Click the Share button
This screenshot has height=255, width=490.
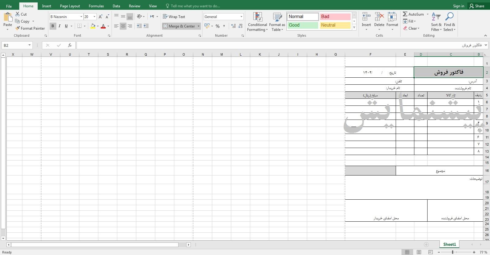click(x=477, y=6)
